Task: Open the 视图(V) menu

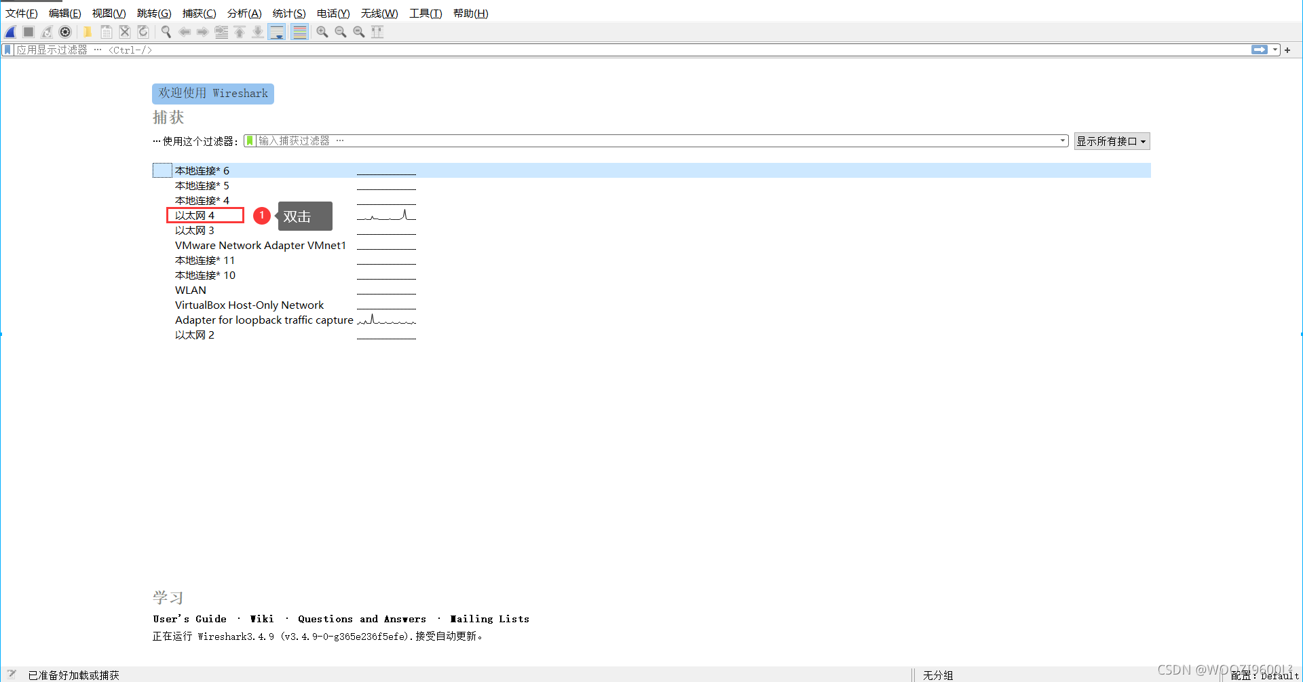Action: point(109,14)
